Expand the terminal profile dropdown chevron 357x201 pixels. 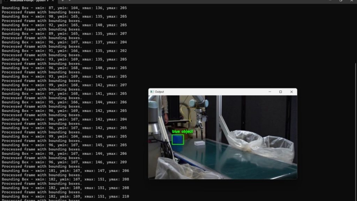point(69,1)
